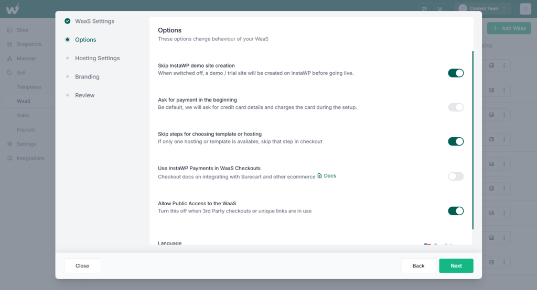Select the Options step
Screen dimensions: 537x290
point(81,40)
